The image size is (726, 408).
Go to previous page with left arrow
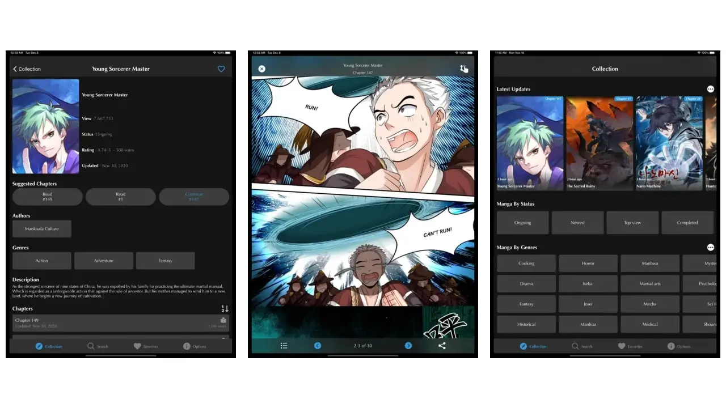[x=318, y=345]
